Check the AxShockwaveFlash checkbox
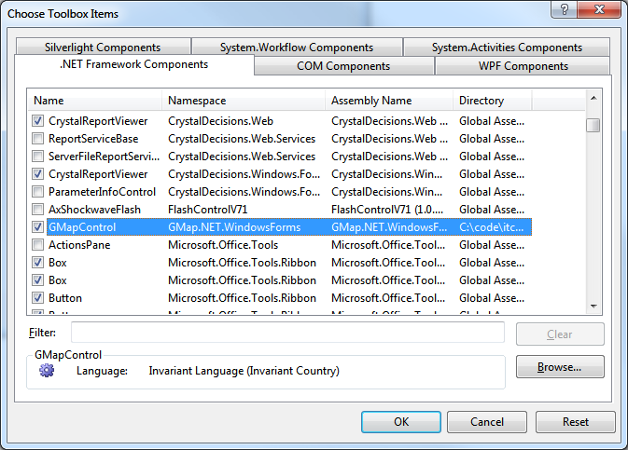The height and width of the screenshot is (450, 628). pyautogui.click(x=37, y=210)
